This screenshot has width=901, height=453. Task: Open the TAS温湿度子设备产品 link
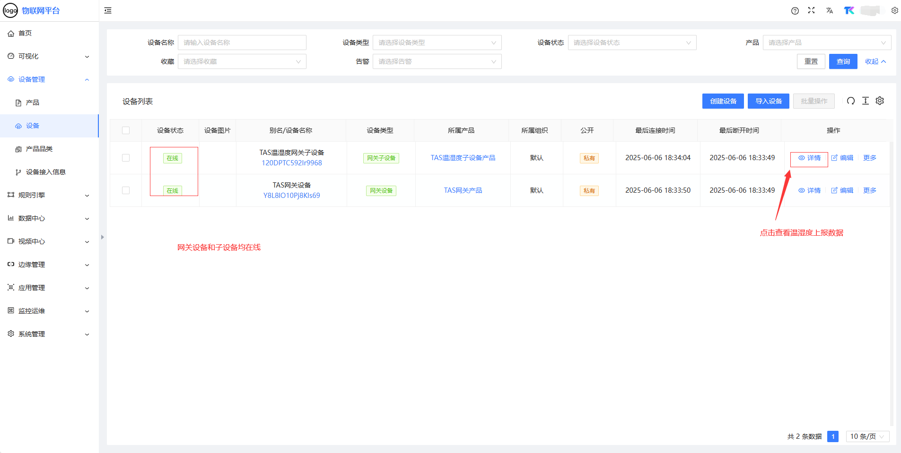tap(463, 158)
